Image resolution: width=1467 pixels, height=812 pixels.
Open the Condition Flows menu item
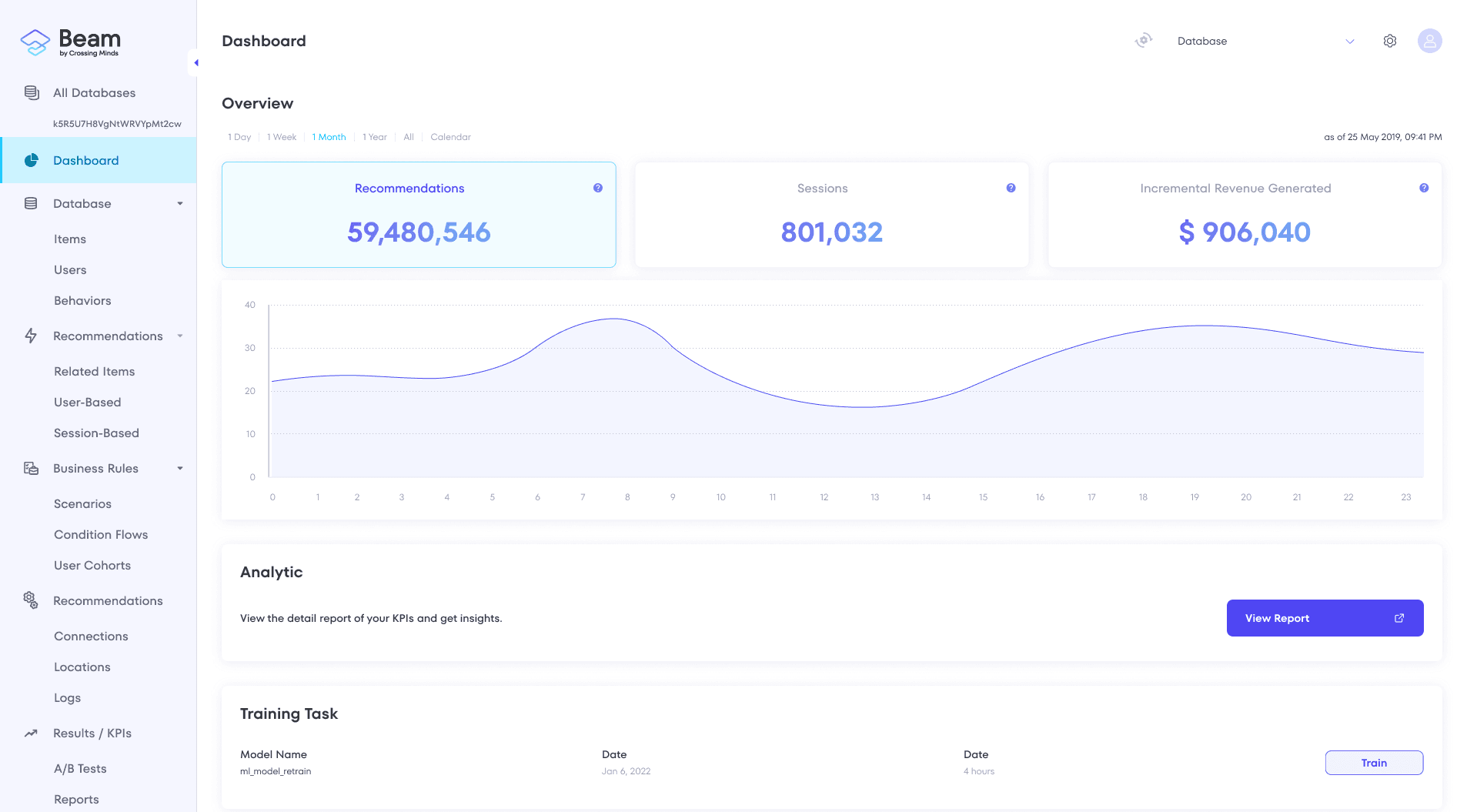point(101,535)
